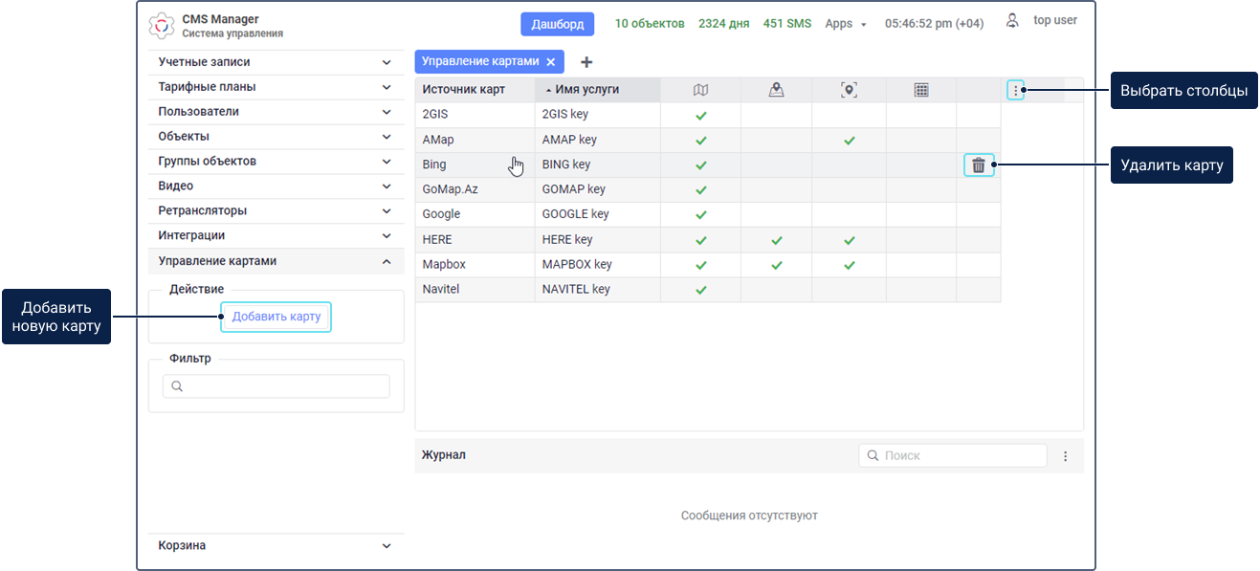Image resolution: width=1260 pixels, height=571 pixels.
Task: Click the filter search magnifier icon
Action: [x=177, y=386]
